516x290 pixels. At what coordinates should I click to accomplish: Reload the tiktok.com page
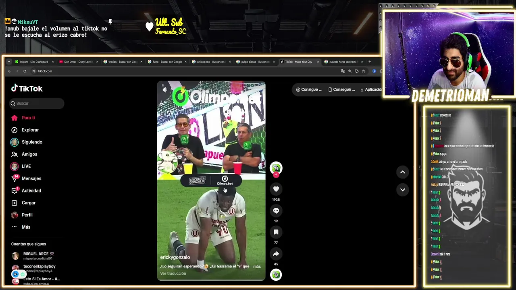click(x=25, y=71)
